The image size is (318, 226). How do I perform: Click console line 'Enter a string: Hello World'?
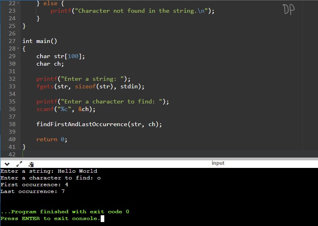point(49,171)
